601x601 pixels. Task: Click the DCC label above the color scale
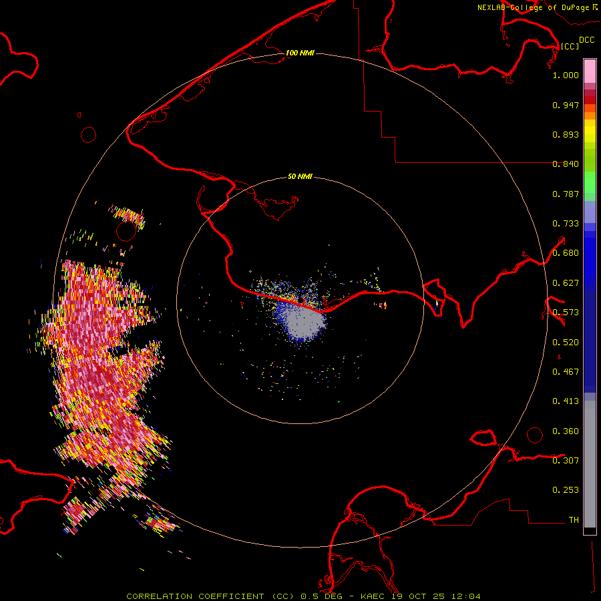point(587,40)
